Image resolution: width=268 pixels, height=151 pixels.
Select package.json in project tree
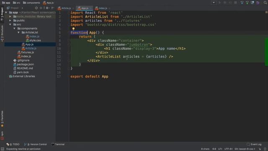23,64
